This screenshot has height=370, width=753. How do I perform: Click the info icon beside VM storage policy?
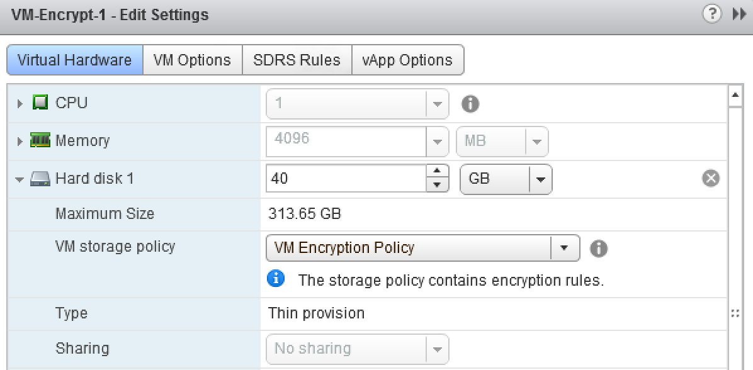coord(599,248)
